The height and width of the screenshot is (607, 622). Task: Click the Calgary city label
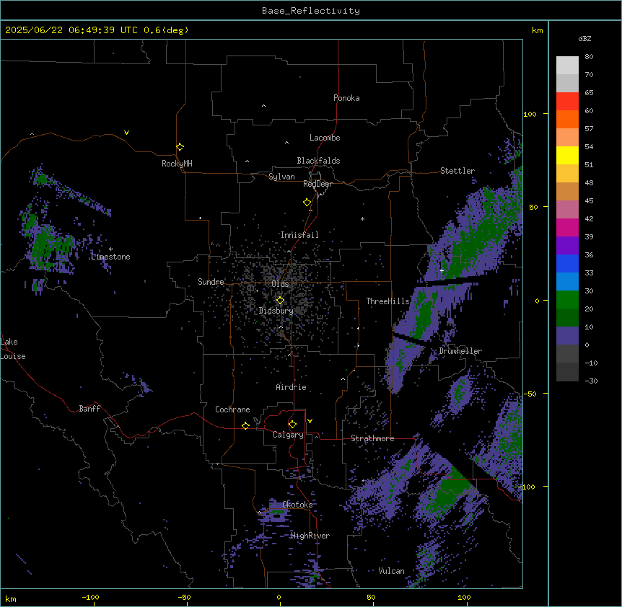point(289,435)
